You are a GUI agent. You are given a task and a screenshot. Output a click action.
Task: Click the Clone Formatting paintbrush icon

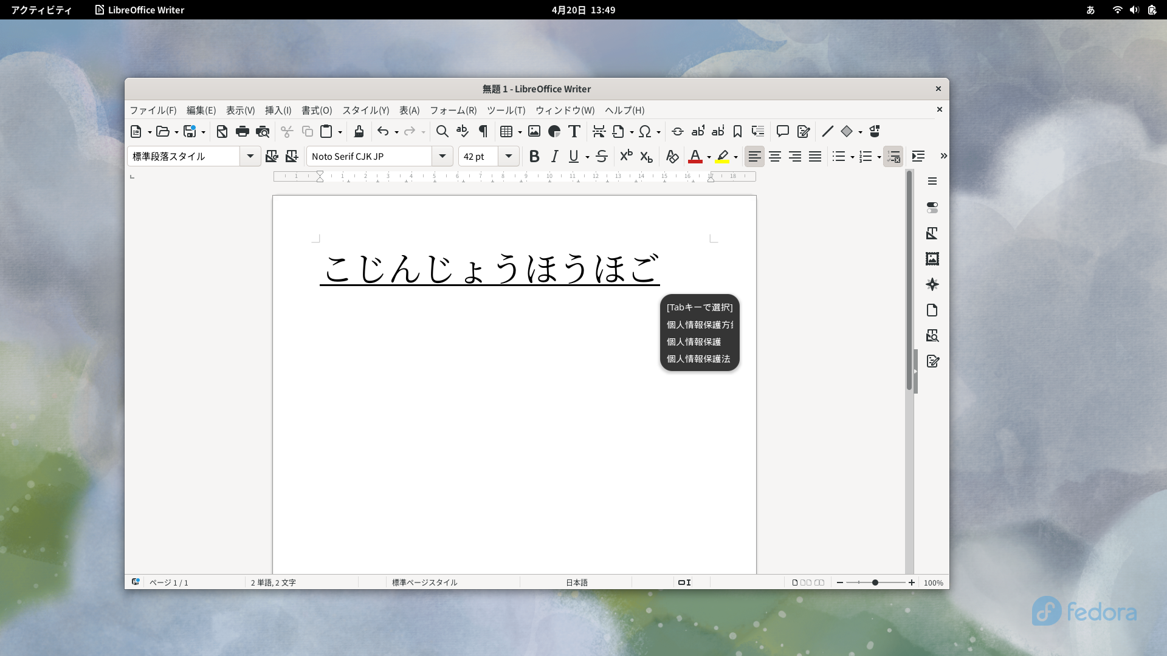[359, 131]
